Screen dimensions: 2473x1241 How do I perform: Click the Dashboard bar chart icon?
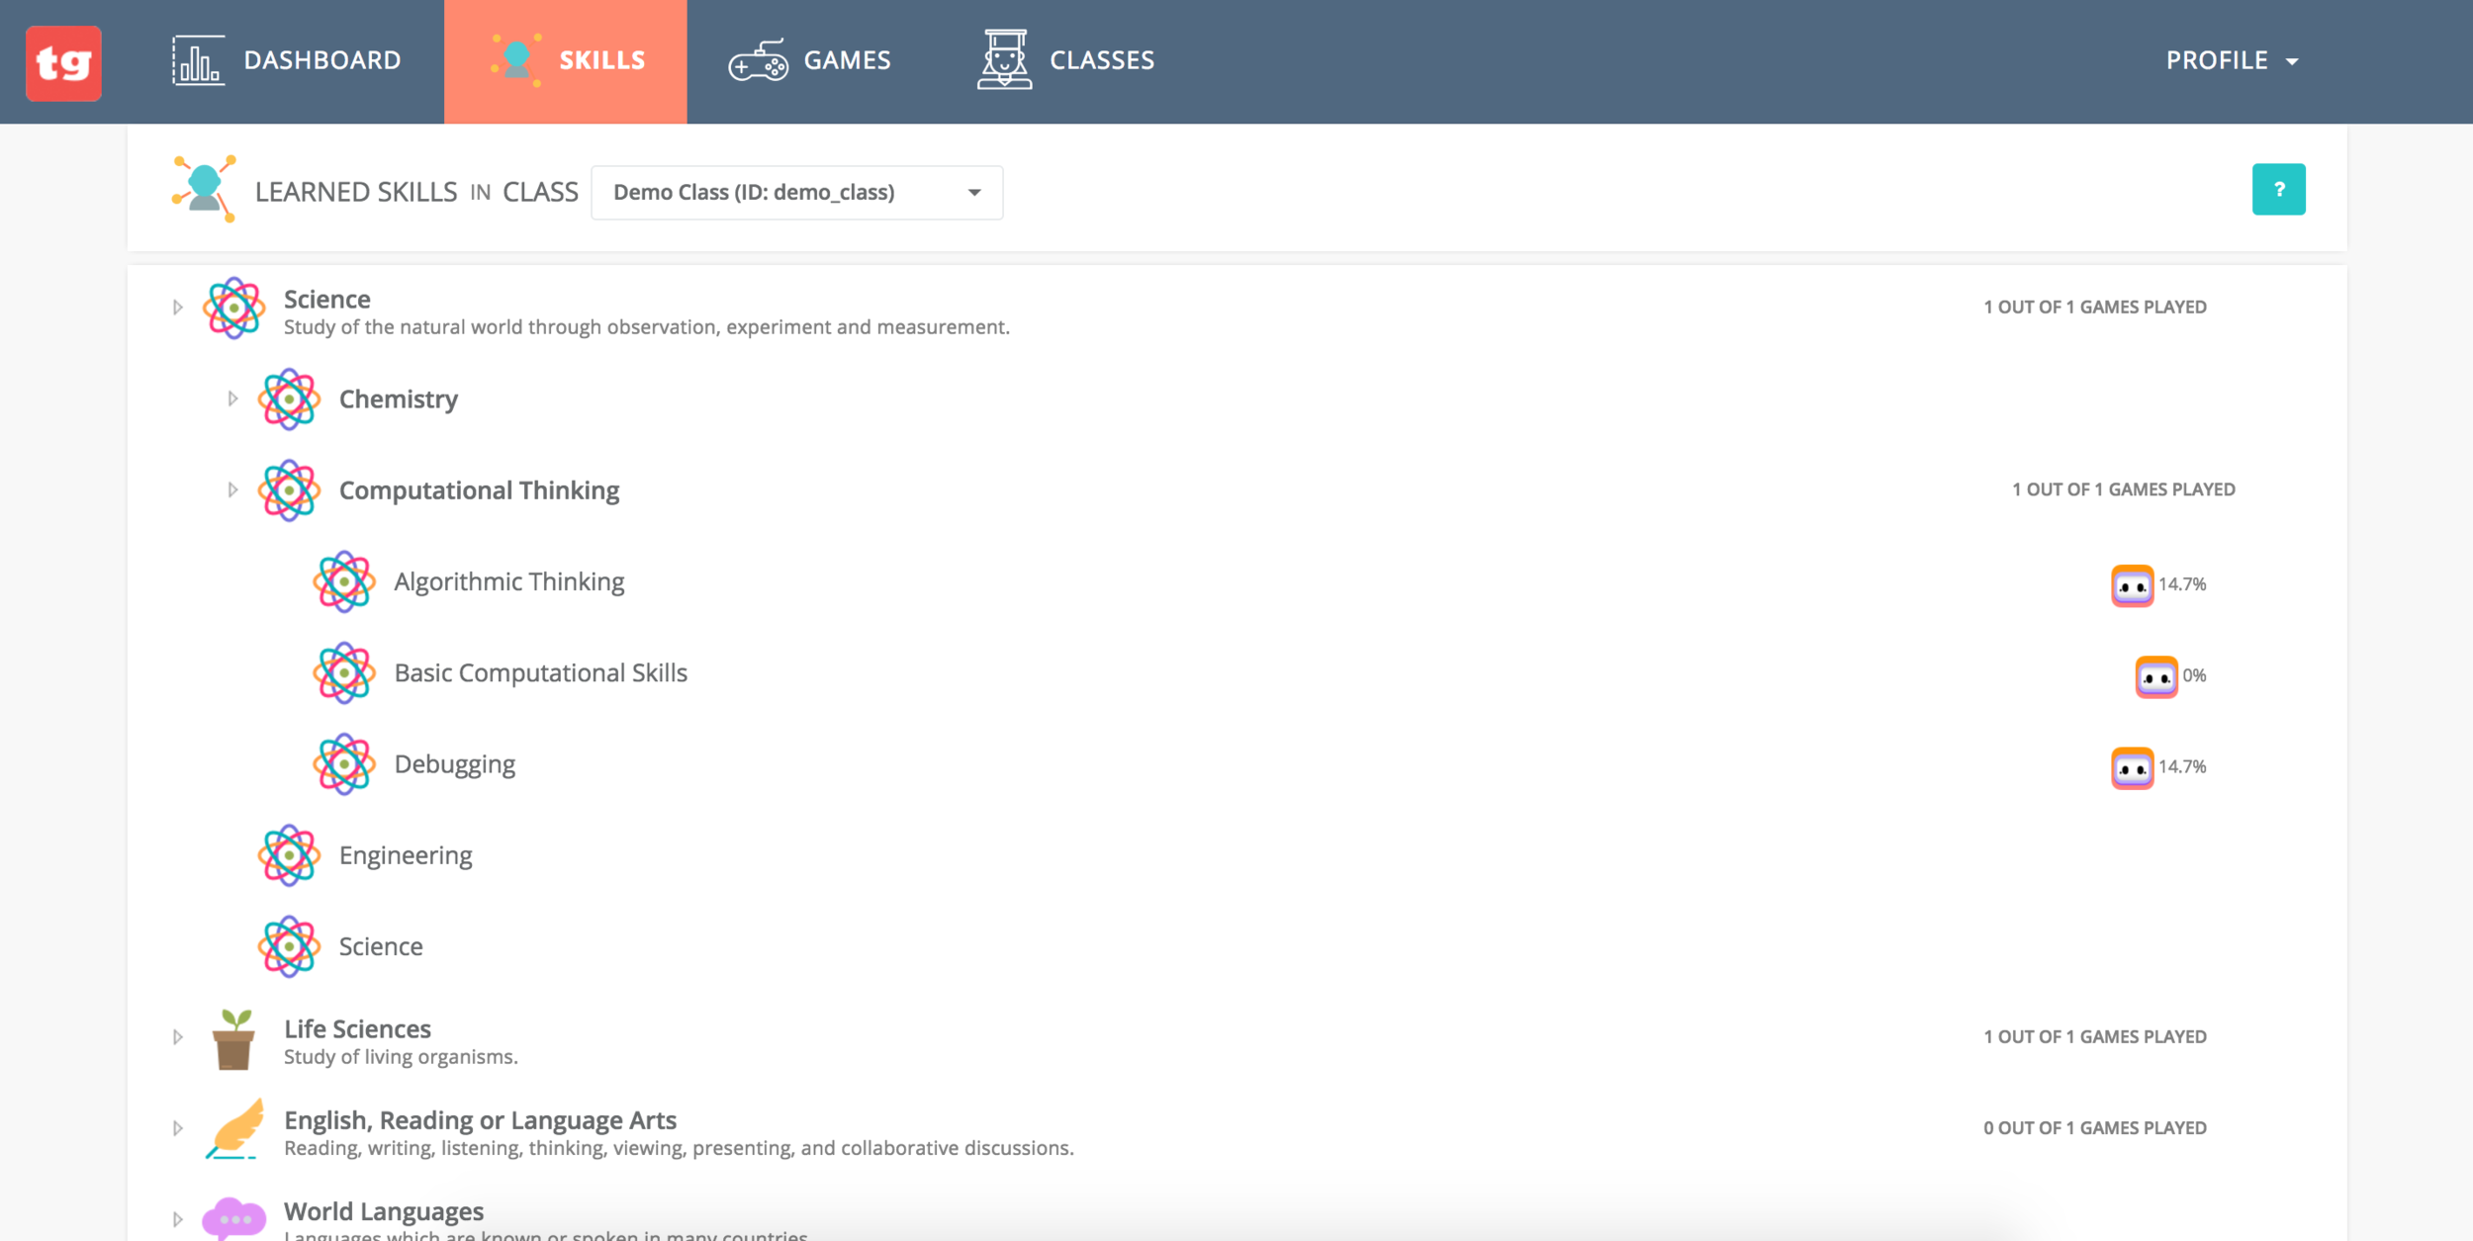pyautogui.click(x=198, y=60)
